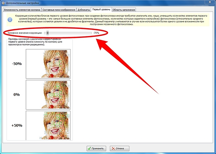The height and width of the screenshot is (154, 216).
Task: Click the red X icon on Cancel button
Action: tap(113, 148)
